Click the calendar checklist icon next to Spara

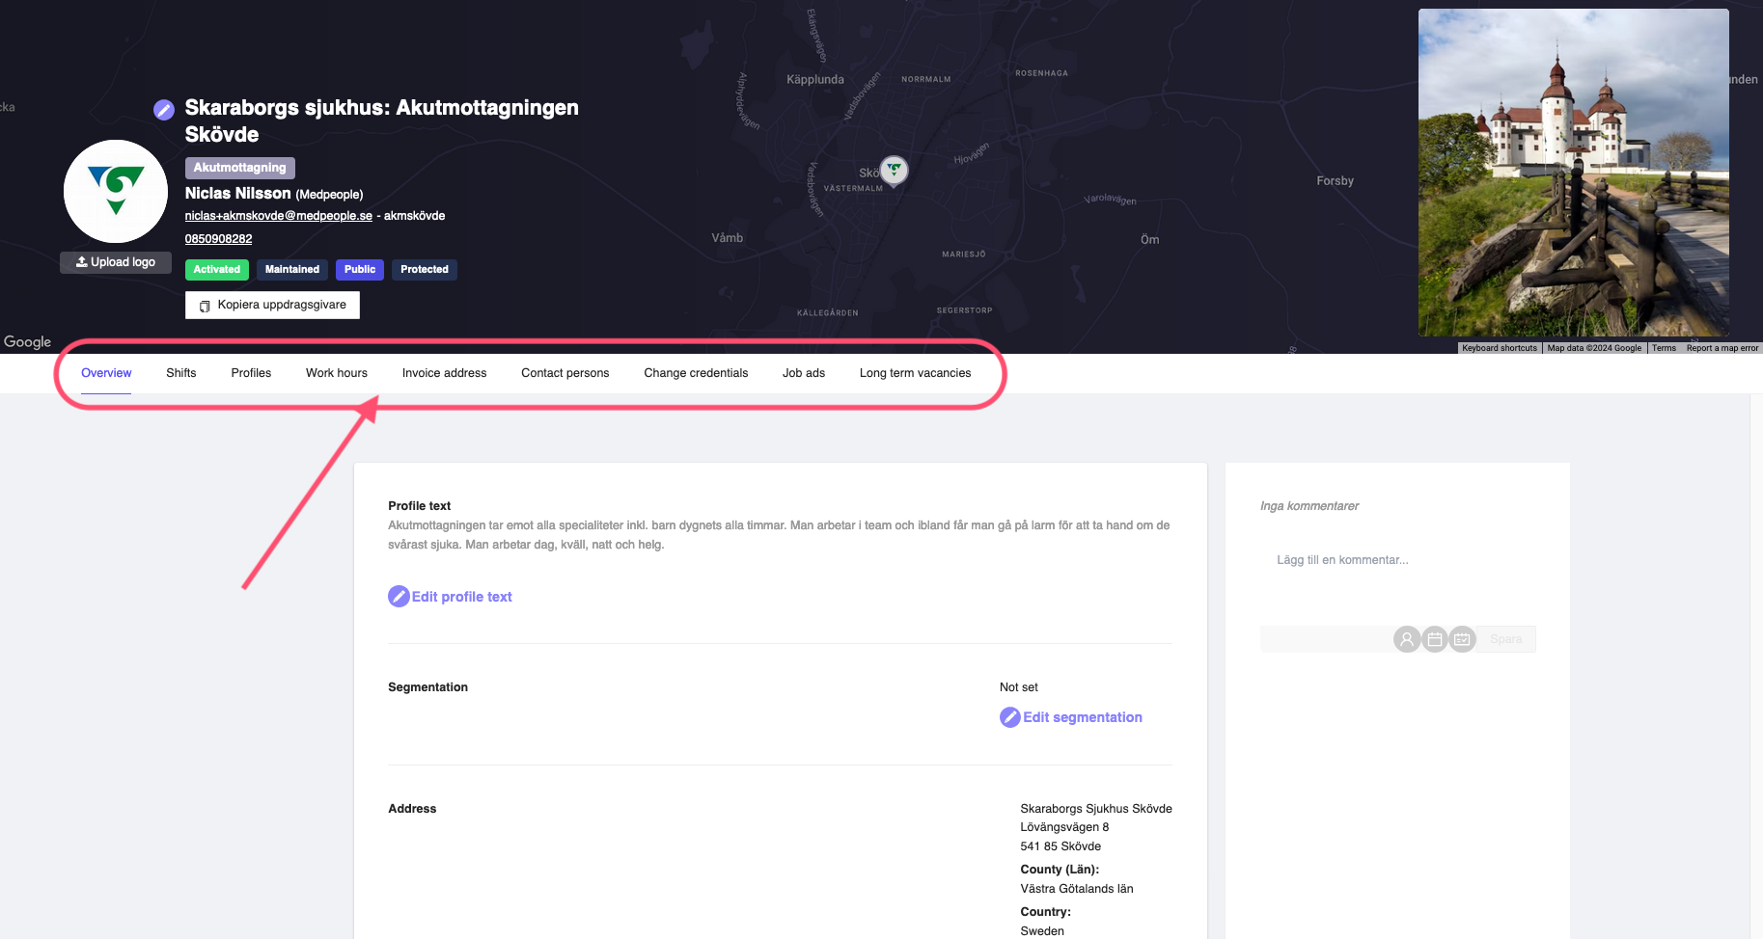point(1462,639)
